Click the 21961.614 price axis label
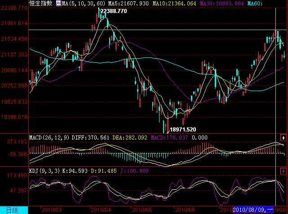 pyautogui.click(x=14, y=23)
